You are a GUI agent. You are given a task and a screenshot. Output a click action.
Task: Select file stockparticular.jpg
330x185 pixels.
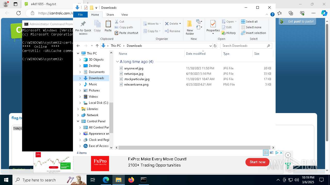[137, 79]
